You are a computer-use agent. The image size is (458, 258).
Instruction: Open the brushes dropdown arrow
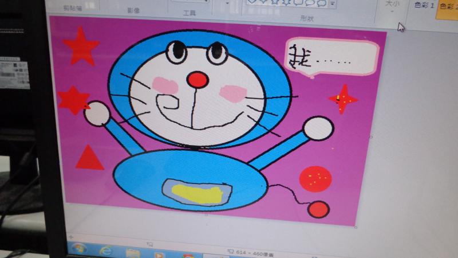(227, 3)
